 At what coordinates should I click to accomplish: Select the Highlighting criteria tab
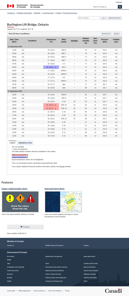pyautogui.click(x=25, y=143)
